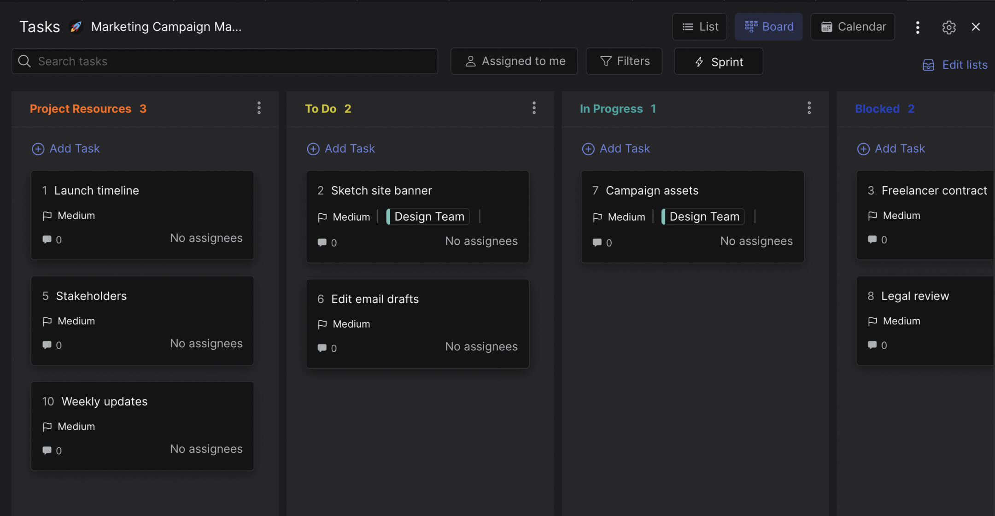The image size is (995, 516).
Task: Click the settings gear icon
Action: pyautogui.click(x=949, y=27)
